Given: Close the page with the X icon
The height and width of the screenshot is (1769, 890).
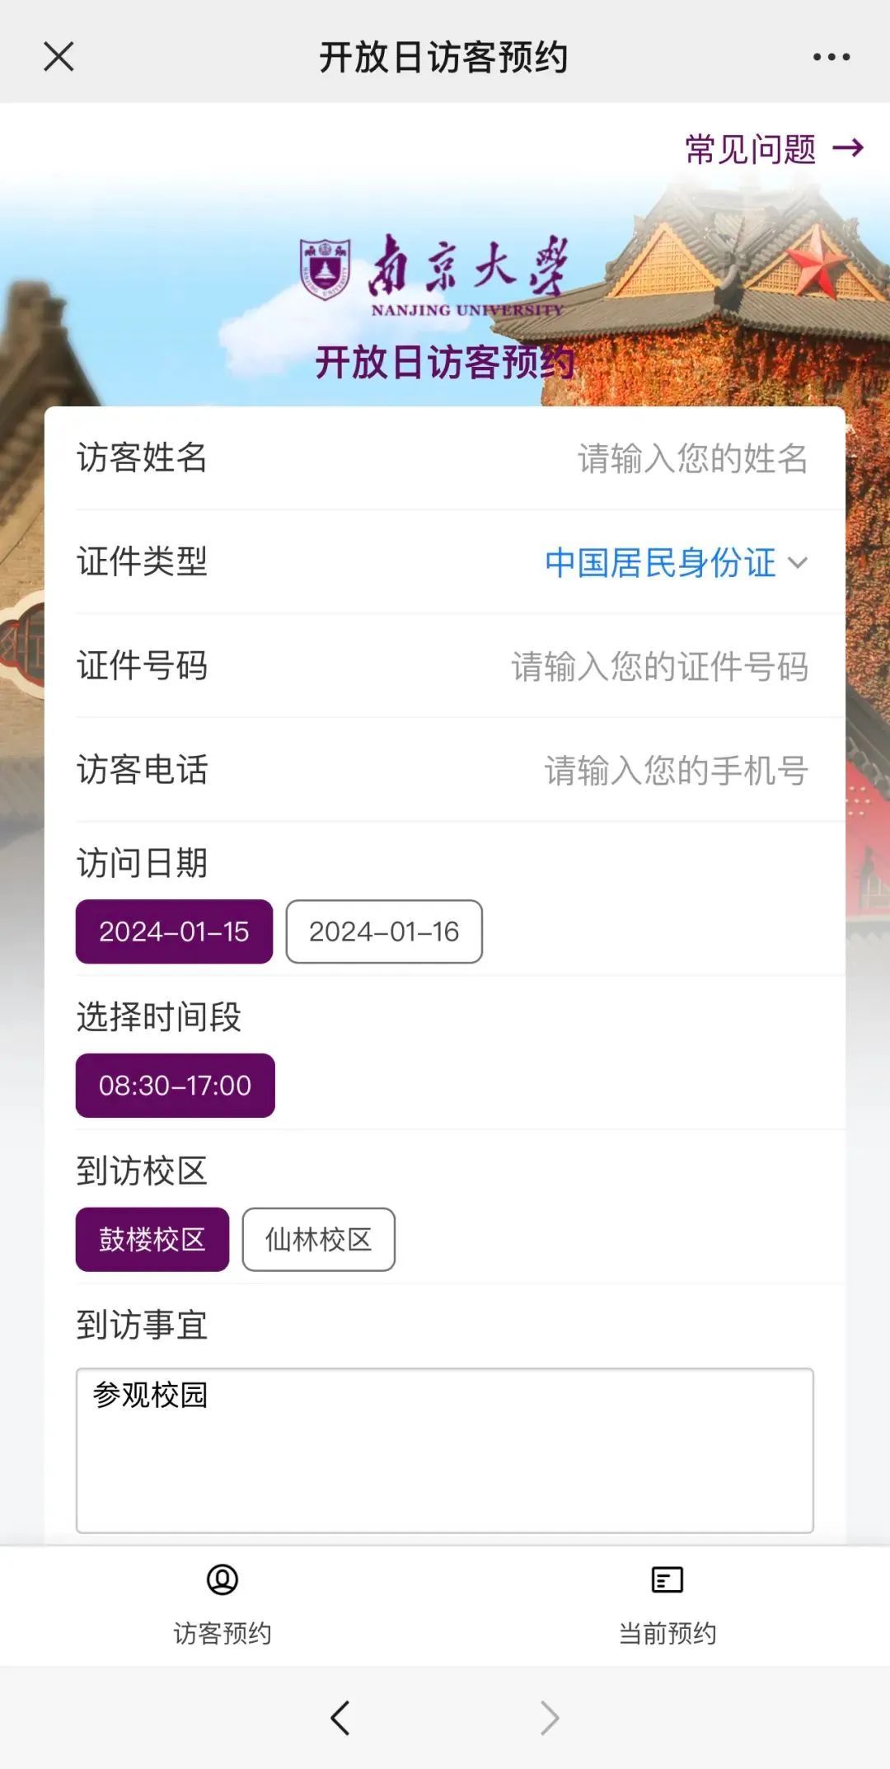Looking at the screenshot, I should (59, 57).
